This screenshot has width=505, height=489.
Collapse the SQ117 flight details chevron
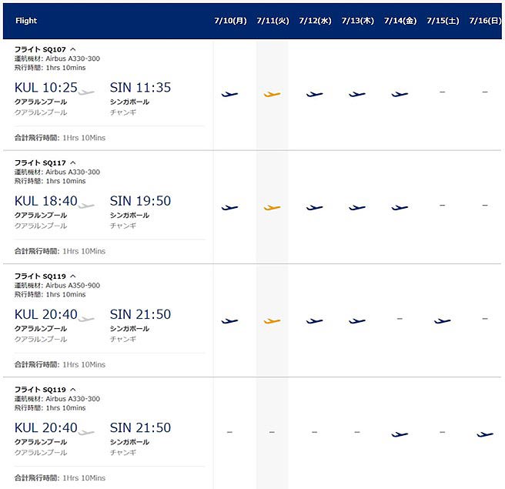tap(73, 162)
